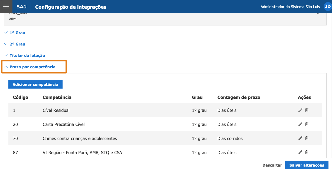Edit Crimes contra crianças e adolescentes row

coord(300,138)
